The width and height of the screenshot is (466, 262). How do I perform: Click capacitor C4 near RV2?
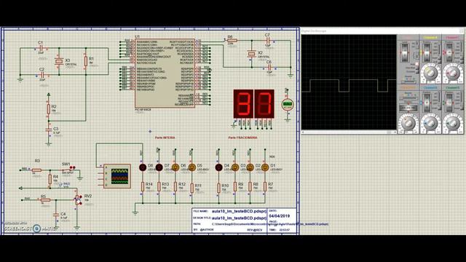(56, 215)
